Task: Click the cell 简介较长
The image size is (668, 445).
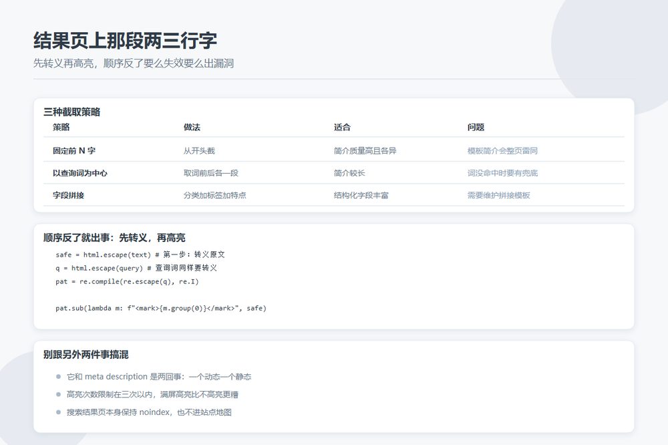Action: pyautogui.click(x=349, y=173)
